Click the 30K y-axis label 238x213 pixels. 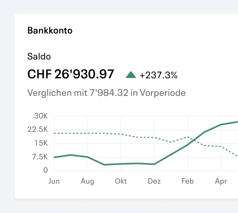tap(41, 116)
